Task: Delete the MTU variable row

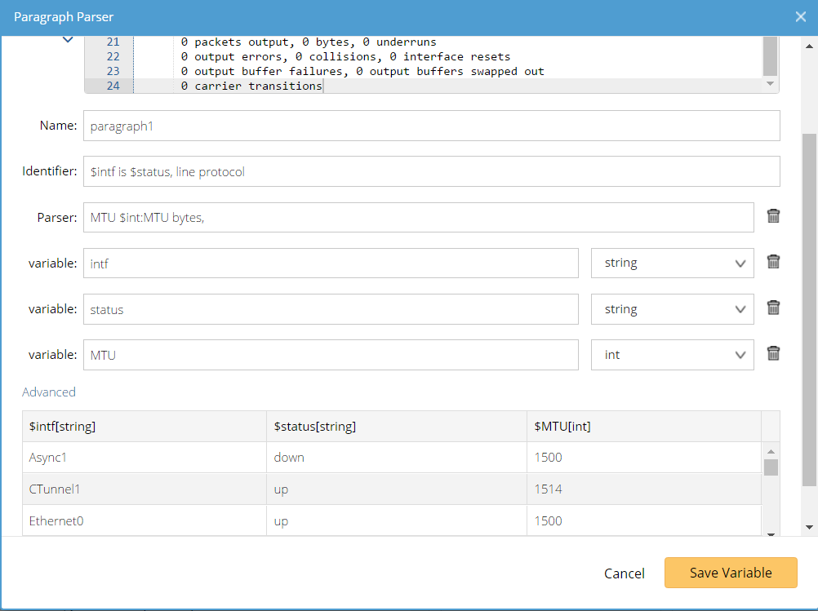Action: pos(773,352)
